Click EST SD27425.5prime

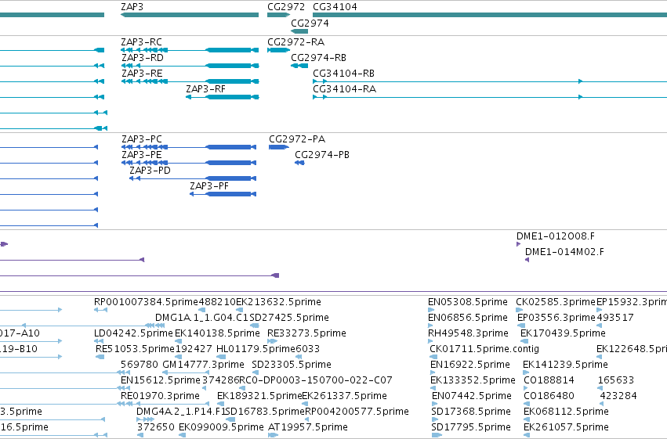point(289,318)
